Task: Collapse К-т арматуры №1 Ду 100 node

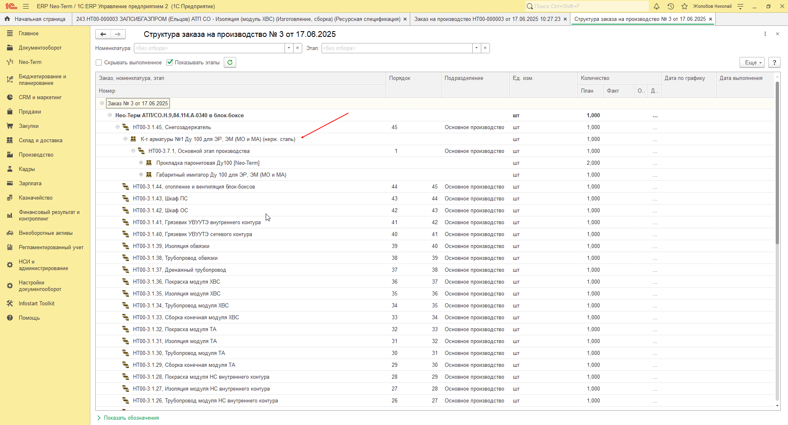Action: pyautogui.click(x=125, y=139)
